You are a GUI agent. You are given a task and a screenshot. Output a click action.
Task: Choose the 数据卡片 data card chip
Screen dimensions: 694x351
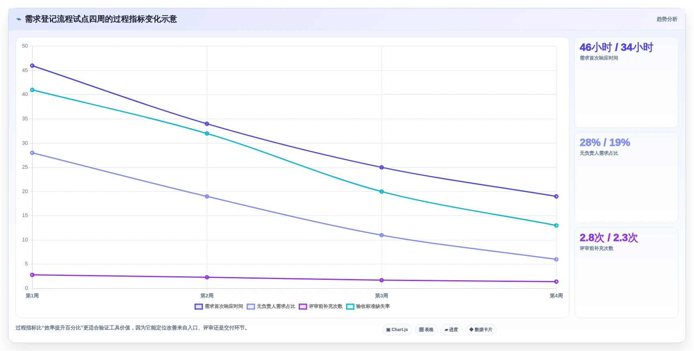pyautogui.click(x=481, y=329)
